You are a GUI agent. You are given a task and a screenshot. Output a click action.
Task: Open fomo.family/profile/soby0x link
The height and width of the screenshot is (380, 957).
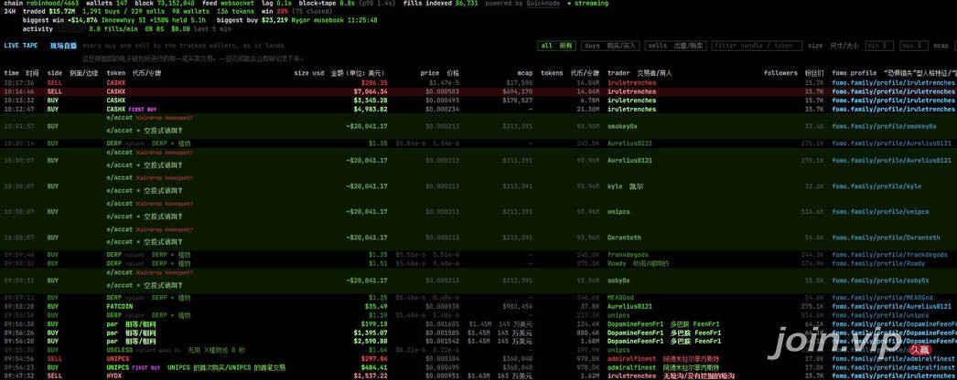pyautogui.click(x=880, y=280)
